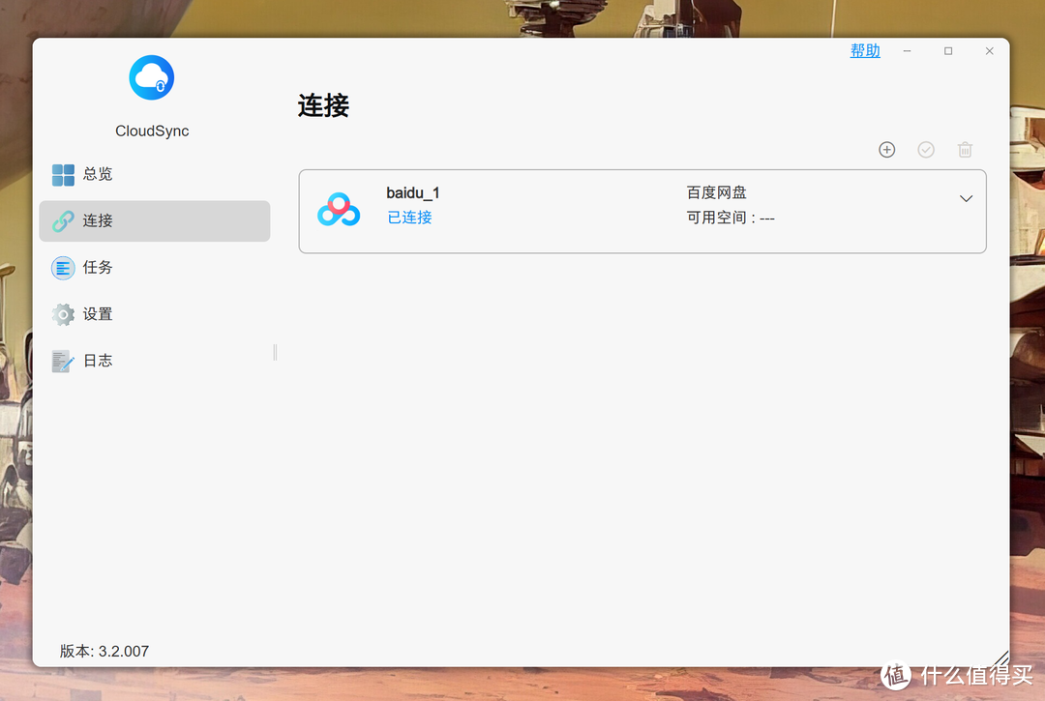Click the CloudSync cloud logo
This screenshot has width=1045, height=701.
click(x=152, y=77)
